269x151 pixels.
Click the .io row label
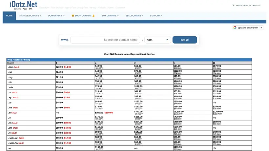pos(9,118)
